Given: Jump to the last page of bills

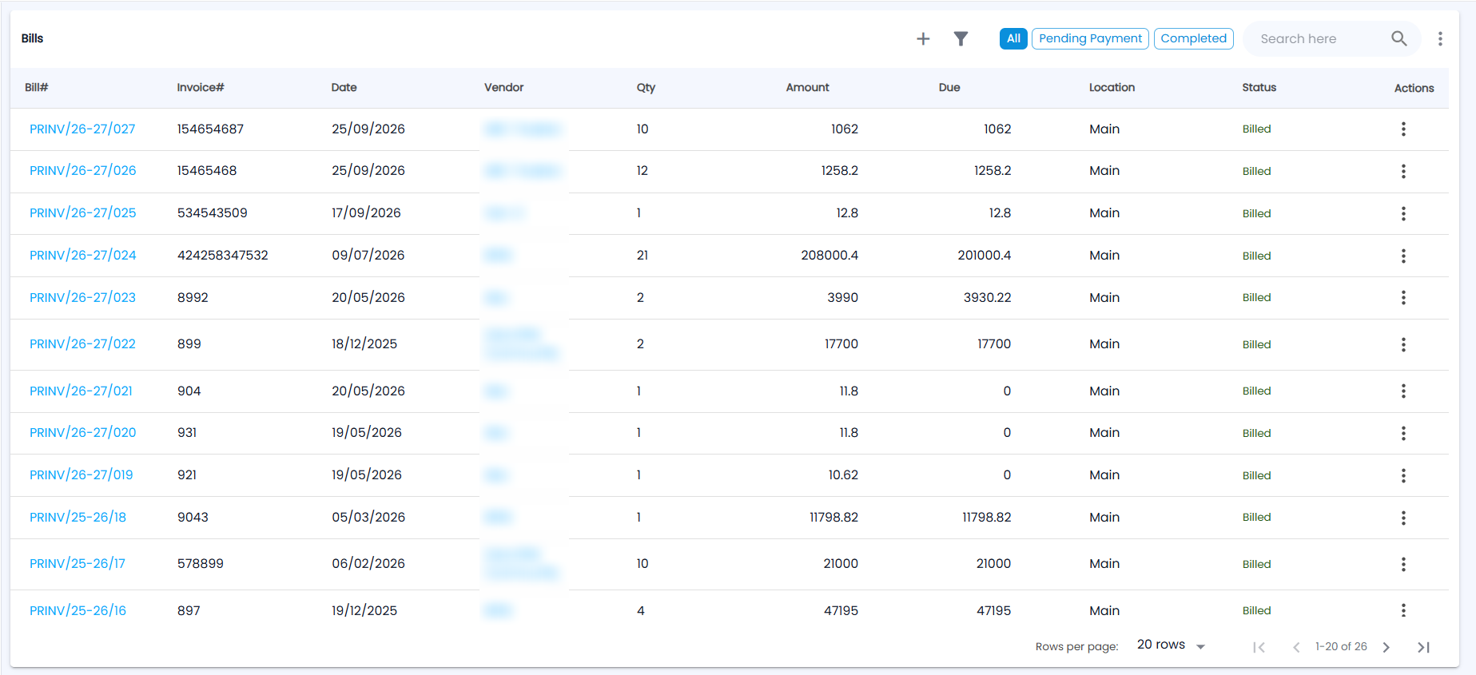Looking at the screenshot, I should coord(1423,647).
